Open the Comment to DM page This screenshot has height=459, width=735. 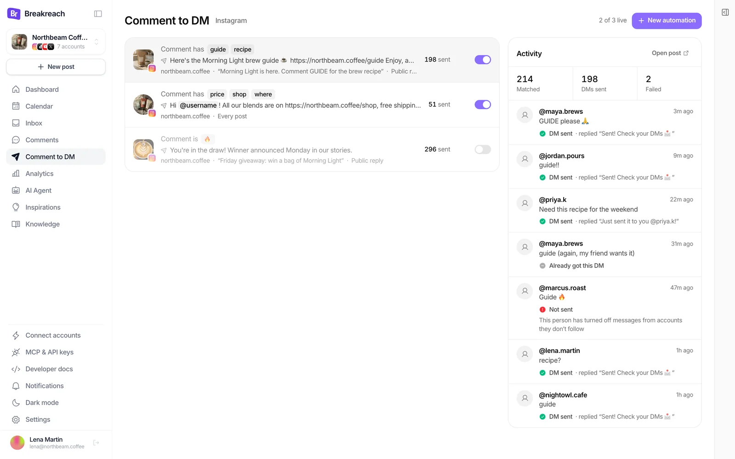(x=56, y=157)
